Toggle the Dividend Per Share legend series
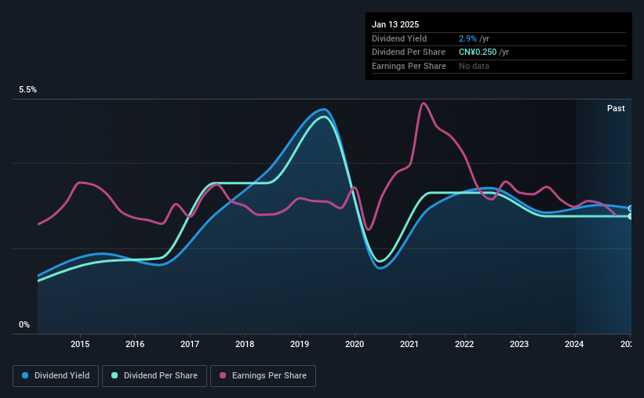644x398 pixels. (x=155, y=376)
